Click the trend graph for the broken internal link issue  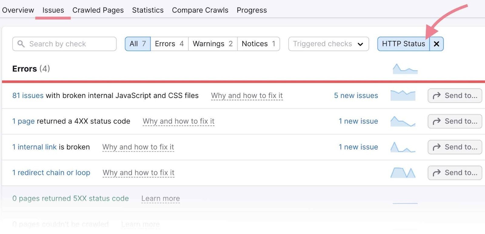[x=403, y=147]
